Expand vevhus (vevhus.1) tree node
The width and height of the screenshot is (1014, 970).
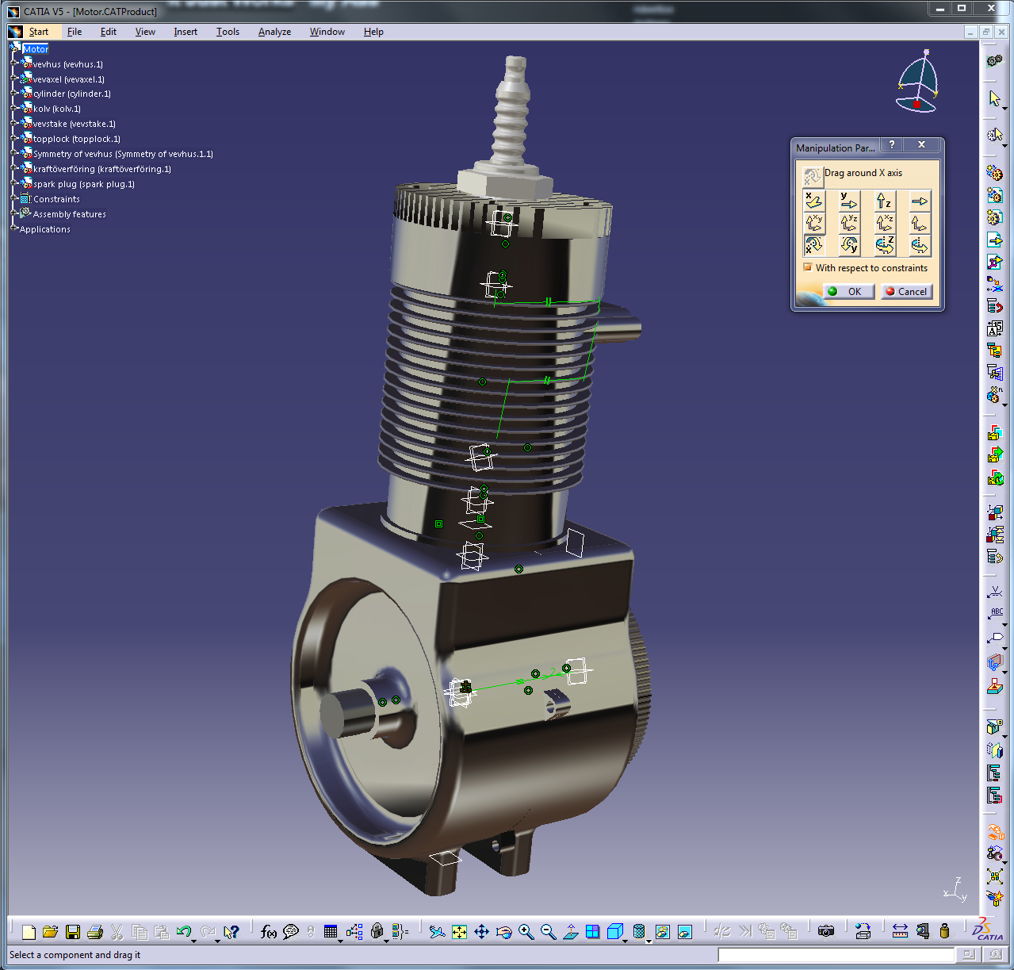point(14,63)
